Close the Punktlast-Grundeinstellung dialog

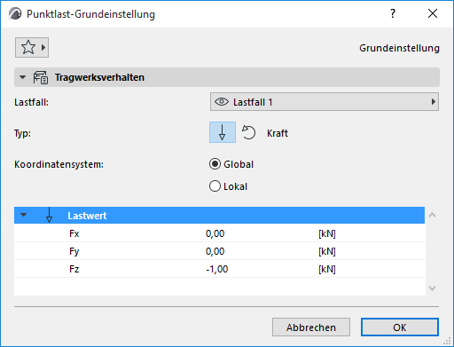click(x=433, y=13)
